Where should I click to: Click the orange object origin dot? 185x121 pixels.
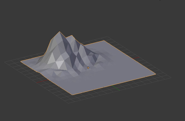[88, 68]
